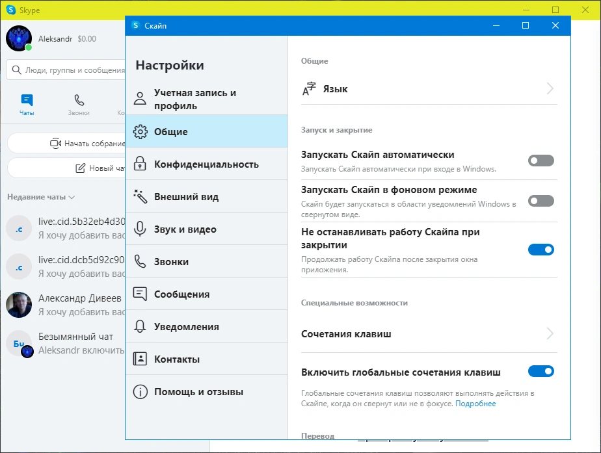
Task: Go to the Уведомления label in settings
Action: [187, 327]
